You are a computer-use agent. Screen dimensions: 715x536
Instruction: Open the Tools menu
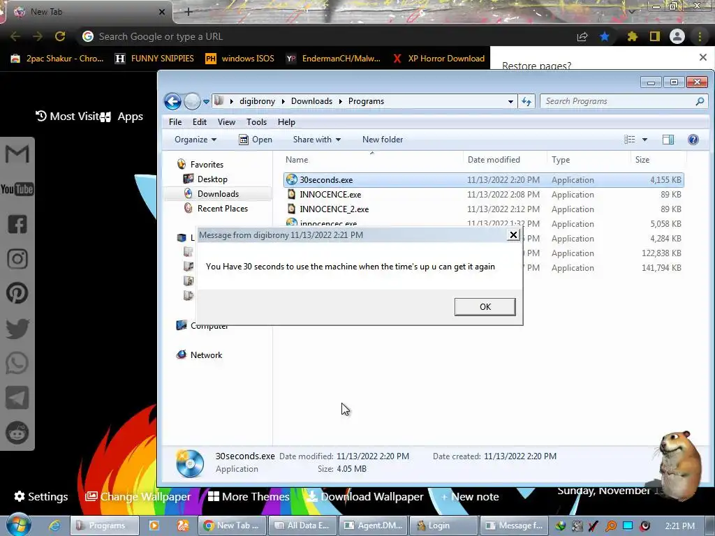[256, 122]
